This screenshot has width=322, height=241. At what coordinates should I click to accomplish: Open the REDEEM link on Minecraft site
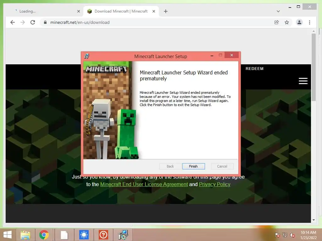[254, 69]
